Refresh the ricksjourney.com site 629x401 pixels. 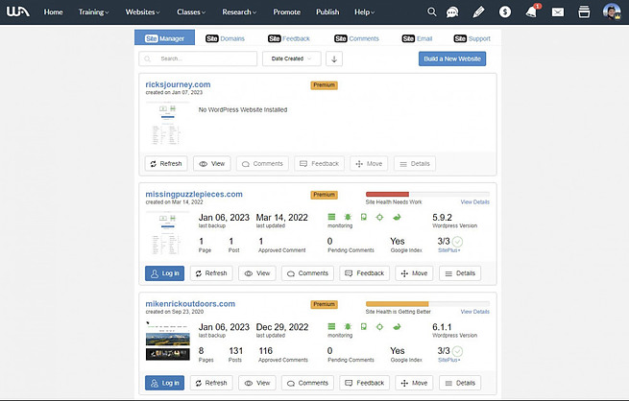click(166, 163)
